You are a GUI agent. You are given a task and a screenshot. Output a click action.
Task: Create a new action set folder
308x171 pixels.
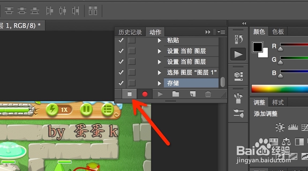[176, 94]
